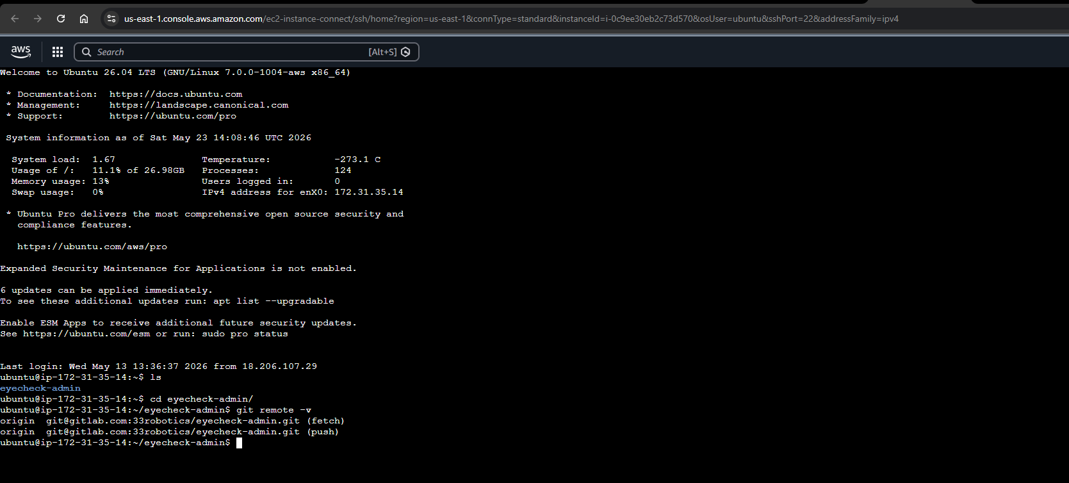Reload the page with the refresh icon
The width and height of the screenshot is (1069, 483).
coord(61,19)
